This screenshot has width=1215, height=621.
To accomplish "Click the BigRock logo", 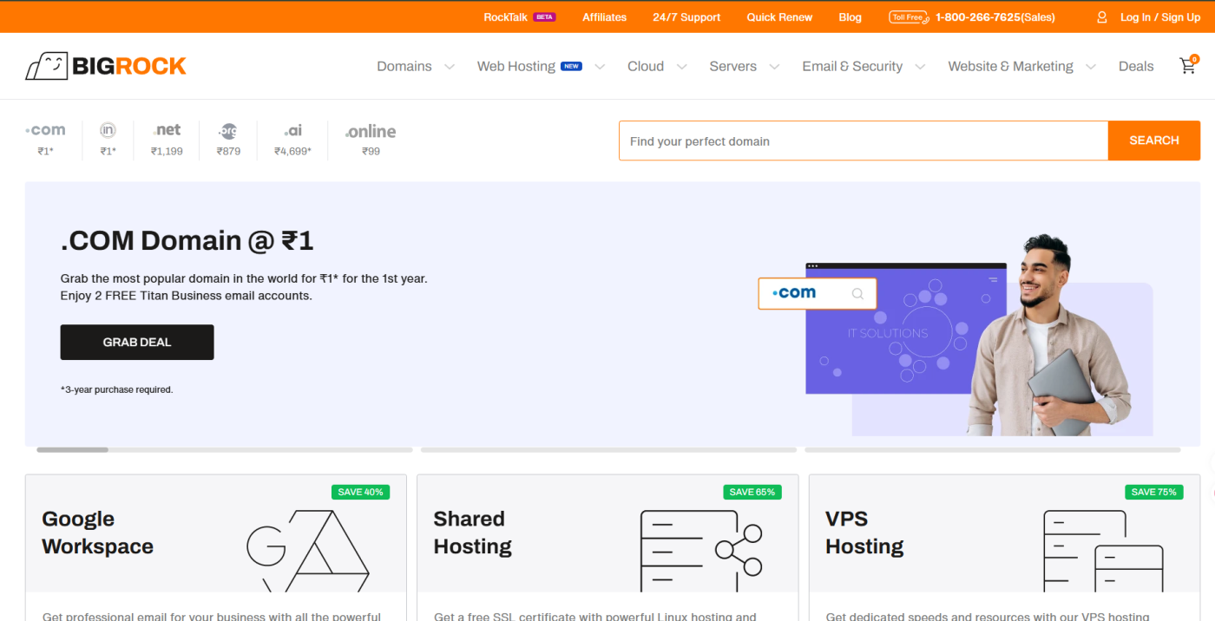I will [x=106, y=66].
